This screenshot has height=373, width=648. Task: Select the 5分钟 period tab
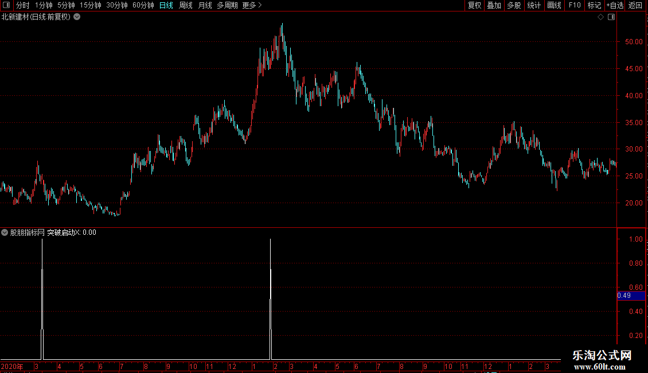point(66,5)
